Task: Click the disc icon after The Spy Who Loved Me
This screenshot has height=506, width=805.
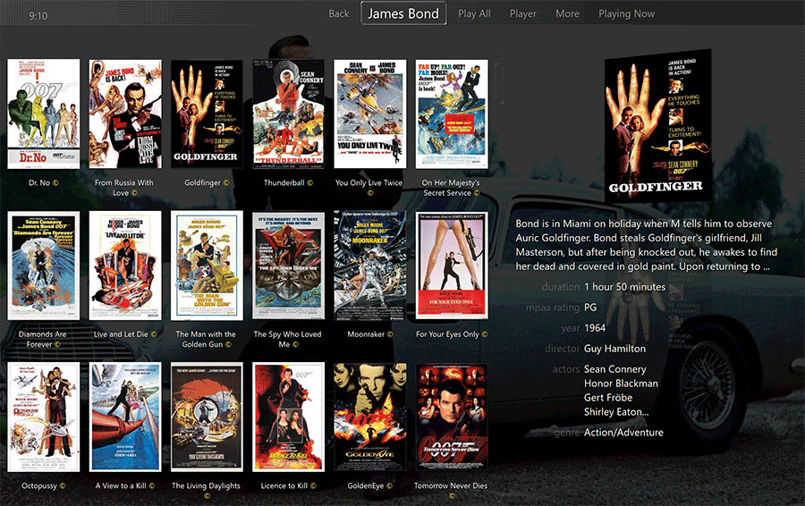Action: click(296, 344)
